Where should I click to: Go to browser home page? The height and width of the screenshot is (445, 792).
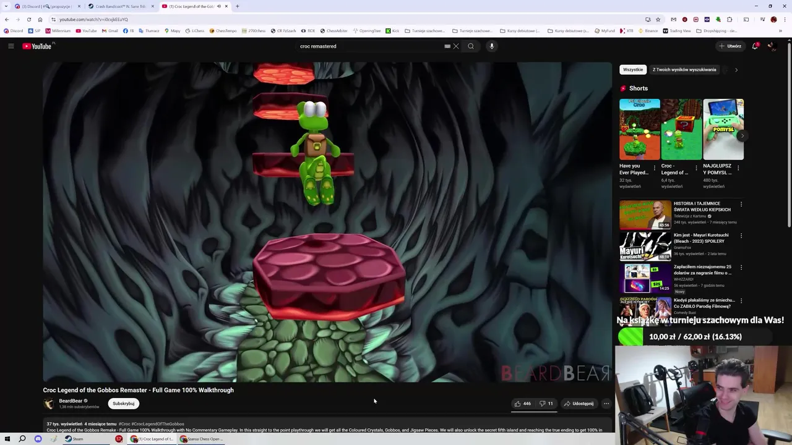coord(40,19)
